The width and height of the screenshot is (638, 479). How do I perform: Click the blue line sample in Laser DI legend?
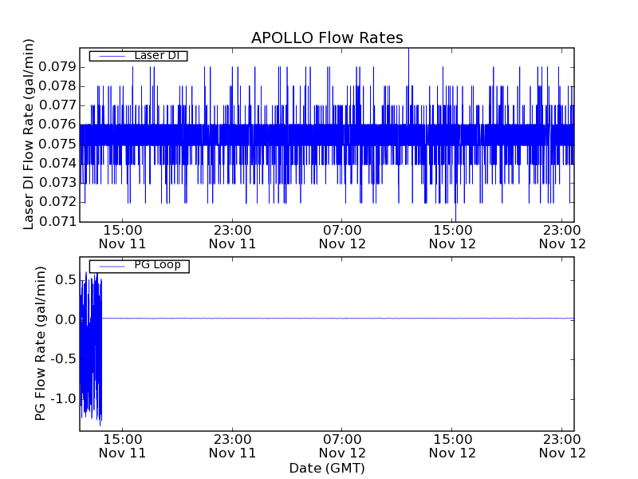(108, 56)
